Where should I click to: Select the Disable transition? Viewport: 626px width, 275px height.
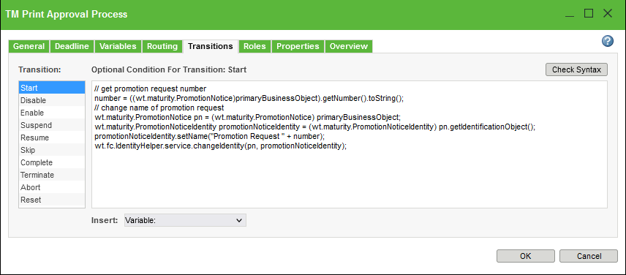[x=52, y=100]
